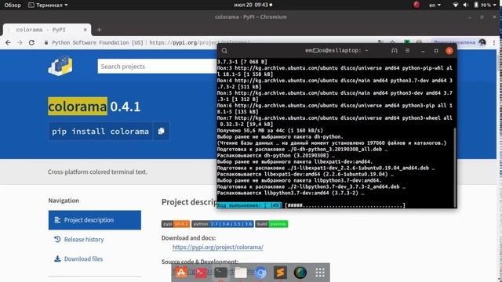Image resolution: width=502 pixels, height=282 pixels.
Task: Follow the pypi.org/project/colorama link
Action: 218,247
